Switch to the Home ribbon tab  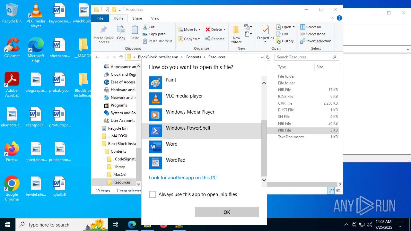point(118,18)
